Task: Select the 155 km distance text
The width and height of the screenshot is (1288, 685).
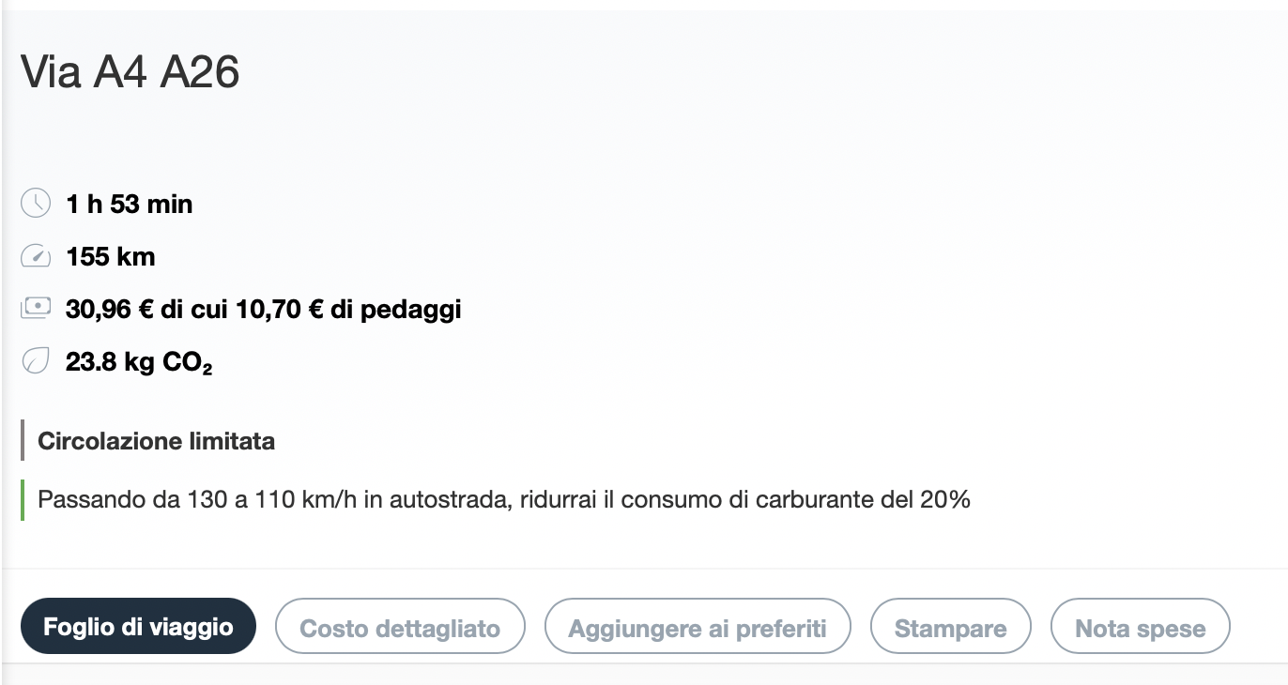Action: [x=111, y=256]
